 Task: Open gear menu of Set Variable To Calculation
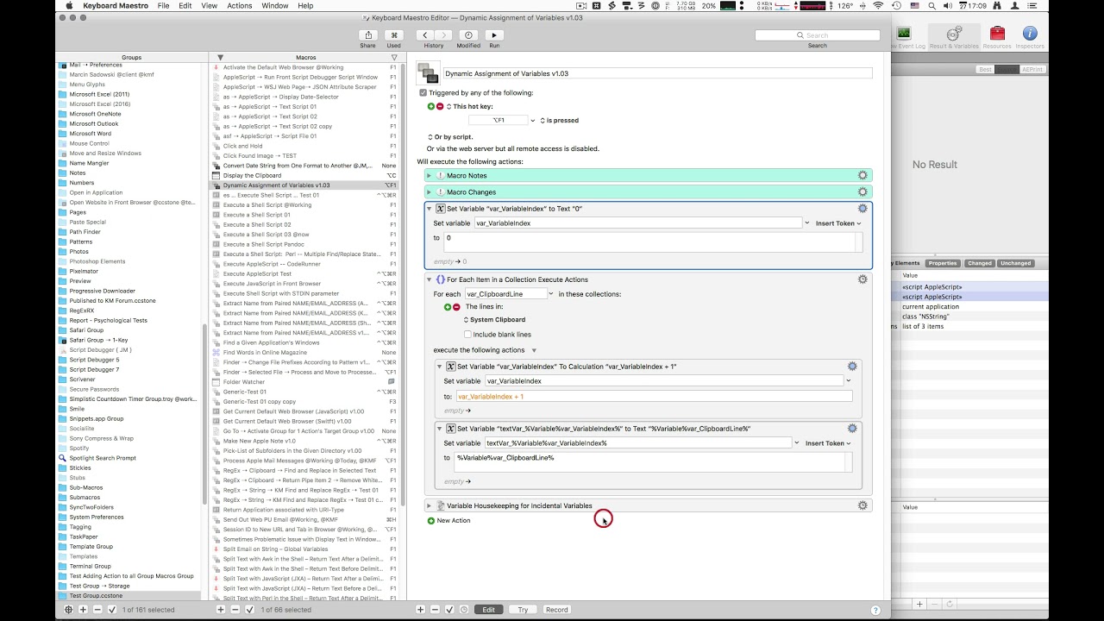pos(852,367)
